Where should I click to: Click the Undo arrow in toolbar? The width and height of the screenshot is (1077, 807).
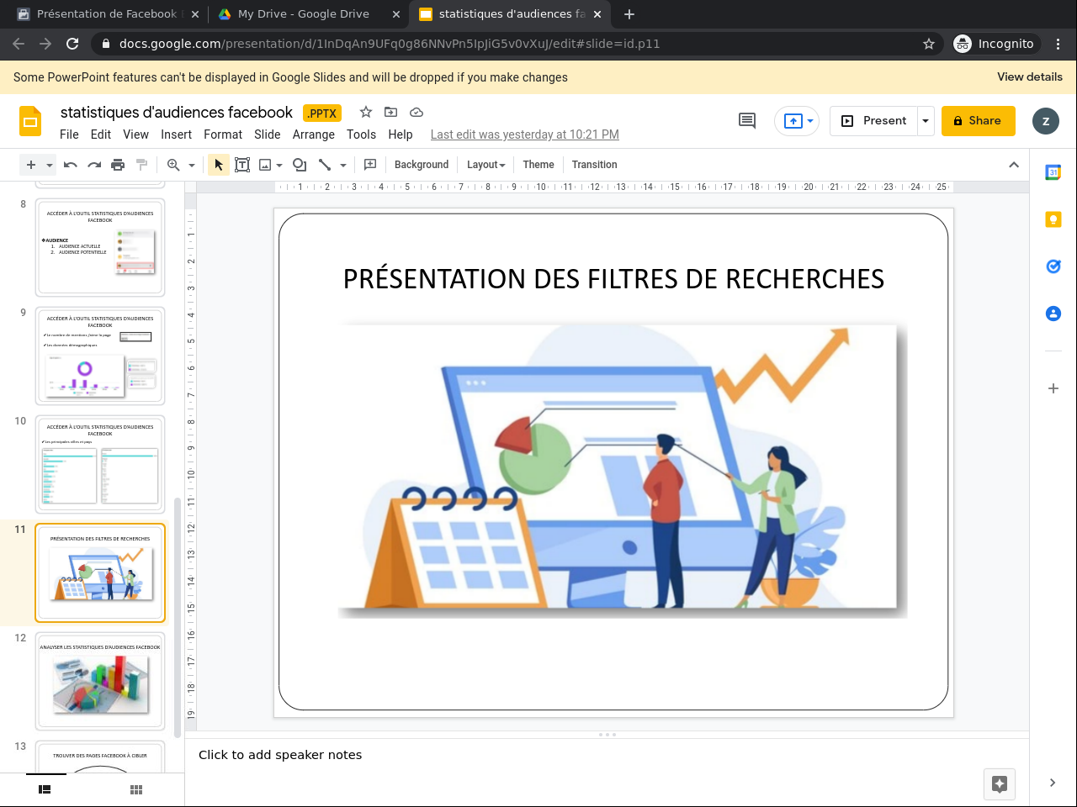pos(71,165)
